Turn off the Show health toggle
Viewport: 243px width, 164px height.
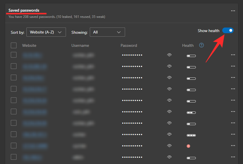[228, 31]
